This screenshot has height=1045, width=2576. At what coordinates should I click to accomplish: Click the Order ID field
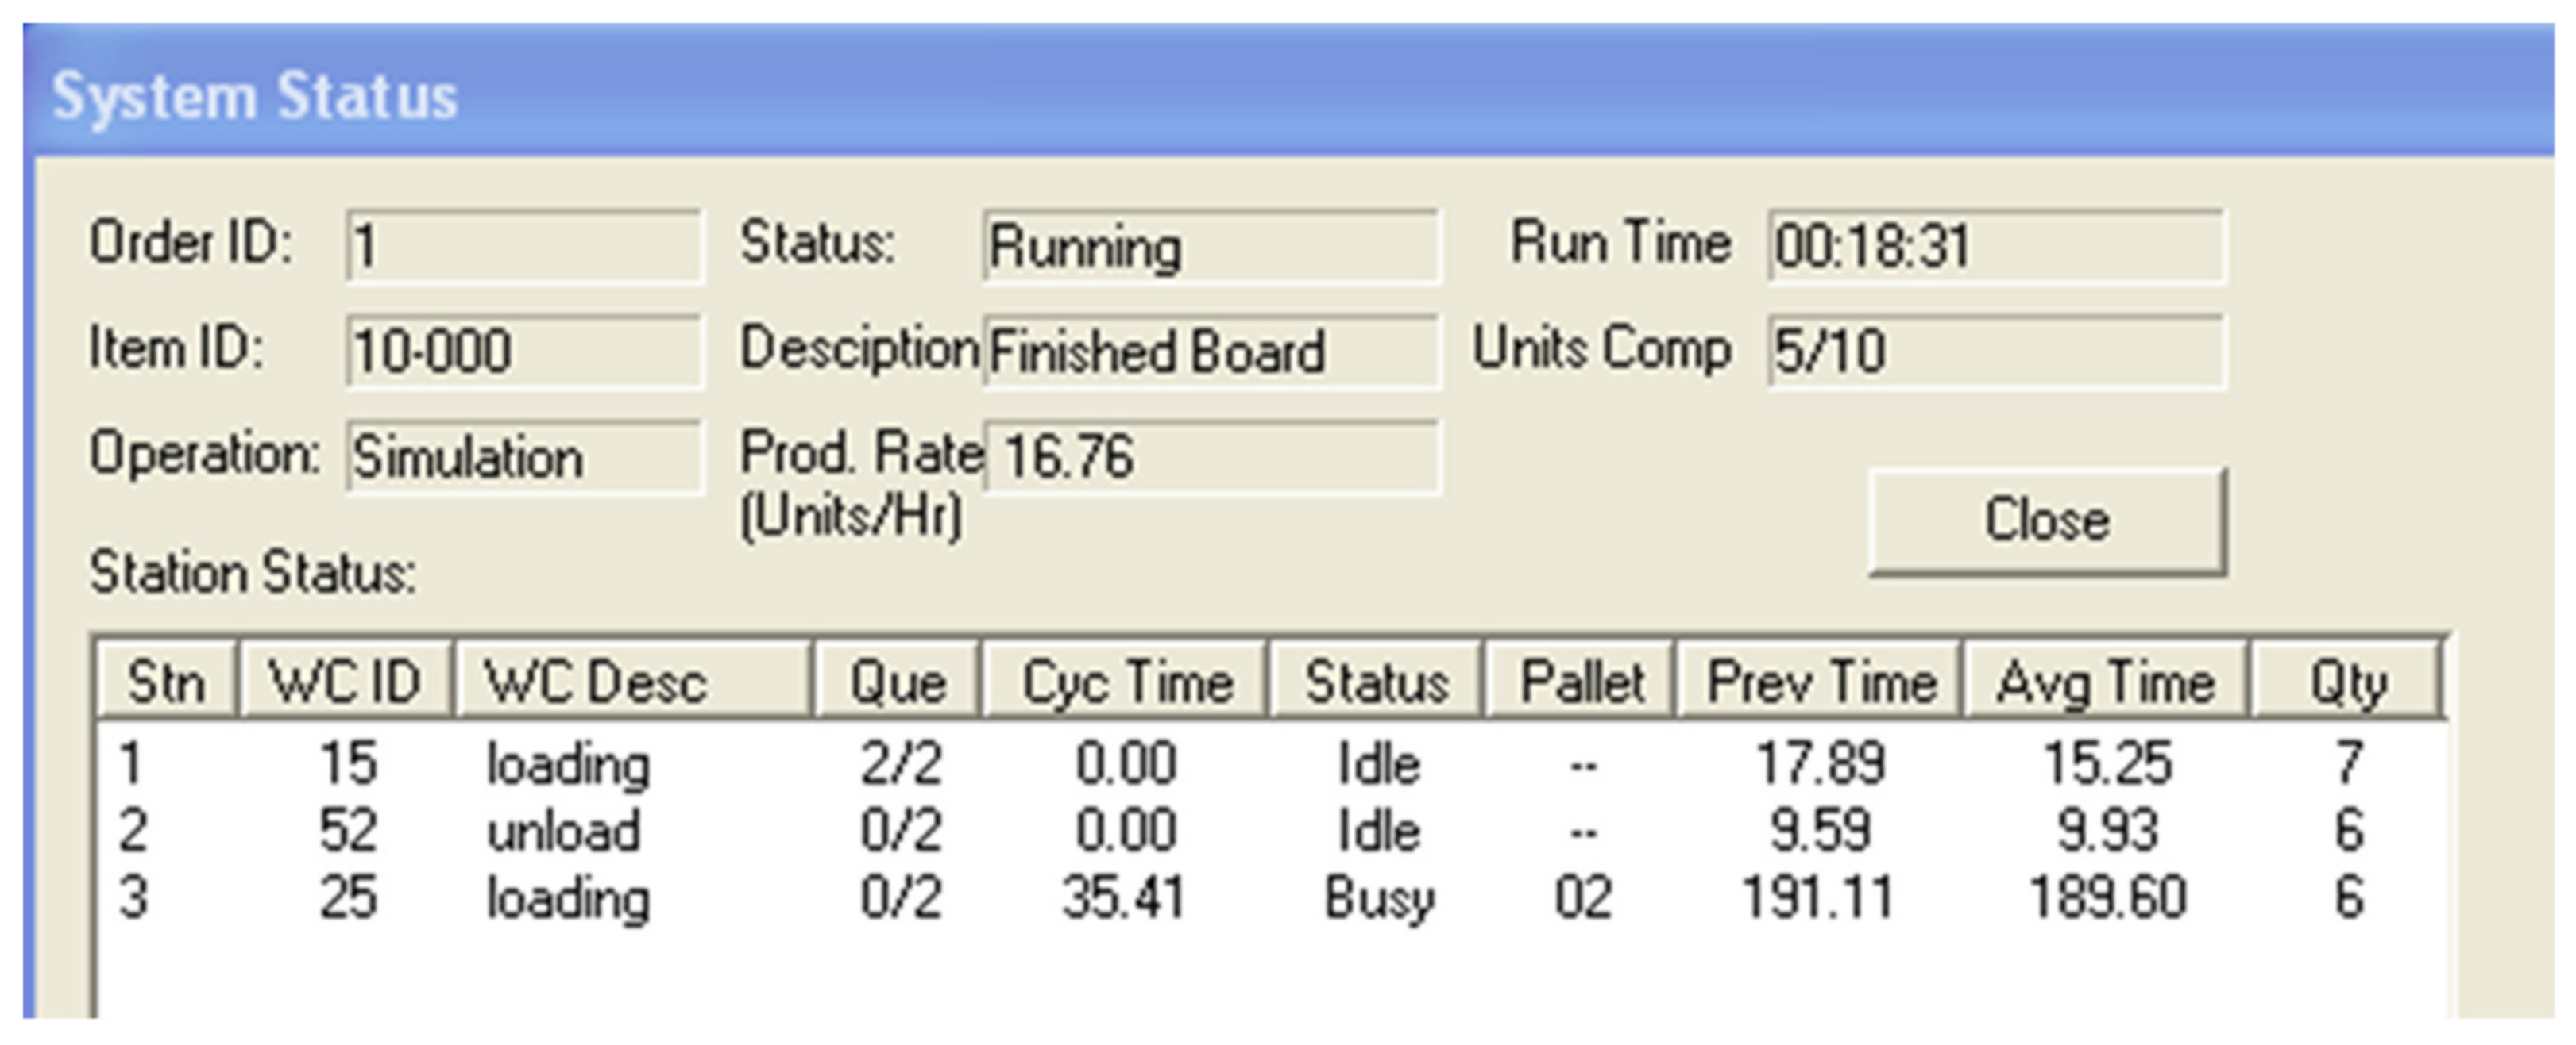(524, 246)
